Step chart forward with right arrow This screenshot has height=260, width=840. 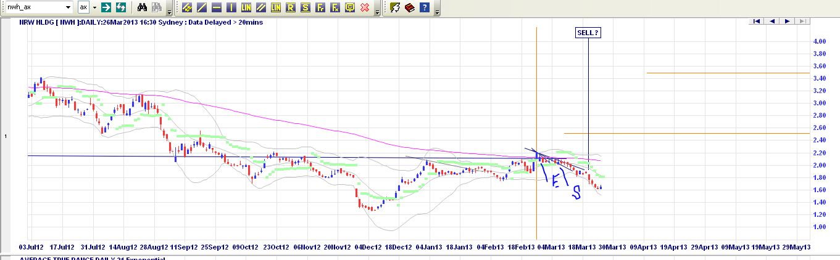787,21
